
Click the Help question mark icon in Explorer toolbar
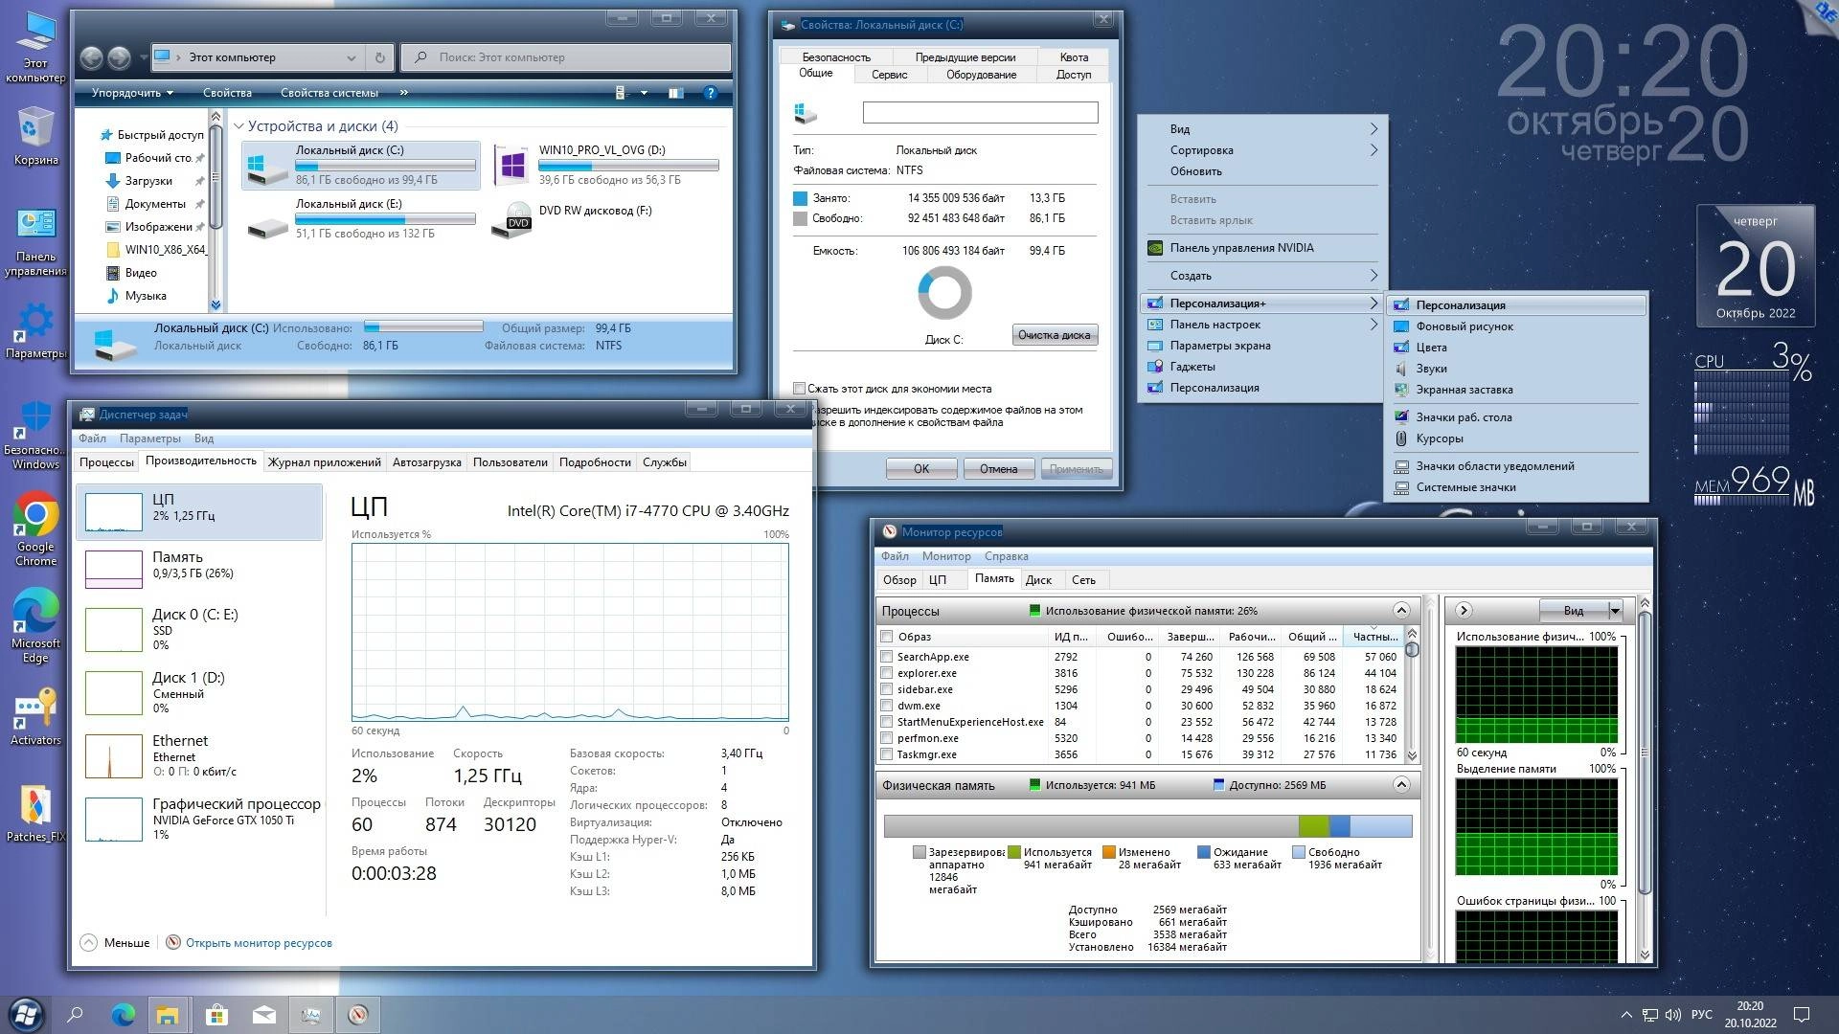pos(710,93)
